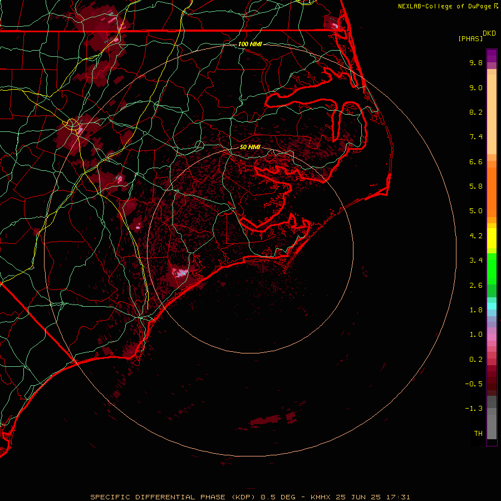Image resolution: width=501 pixels, height=501 pixels.
Task: Click the TH threshold label in the legend
Action: [478, 434]
